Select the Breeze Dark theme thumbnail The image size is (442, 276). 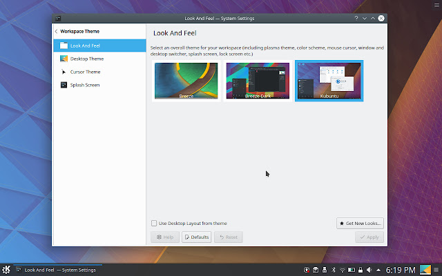(x=258, y=81)
